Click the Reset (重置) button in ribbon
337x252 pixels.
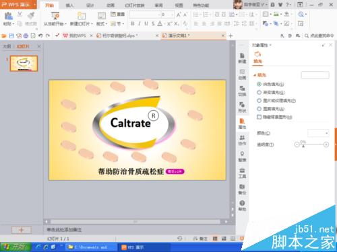point(118,14)
